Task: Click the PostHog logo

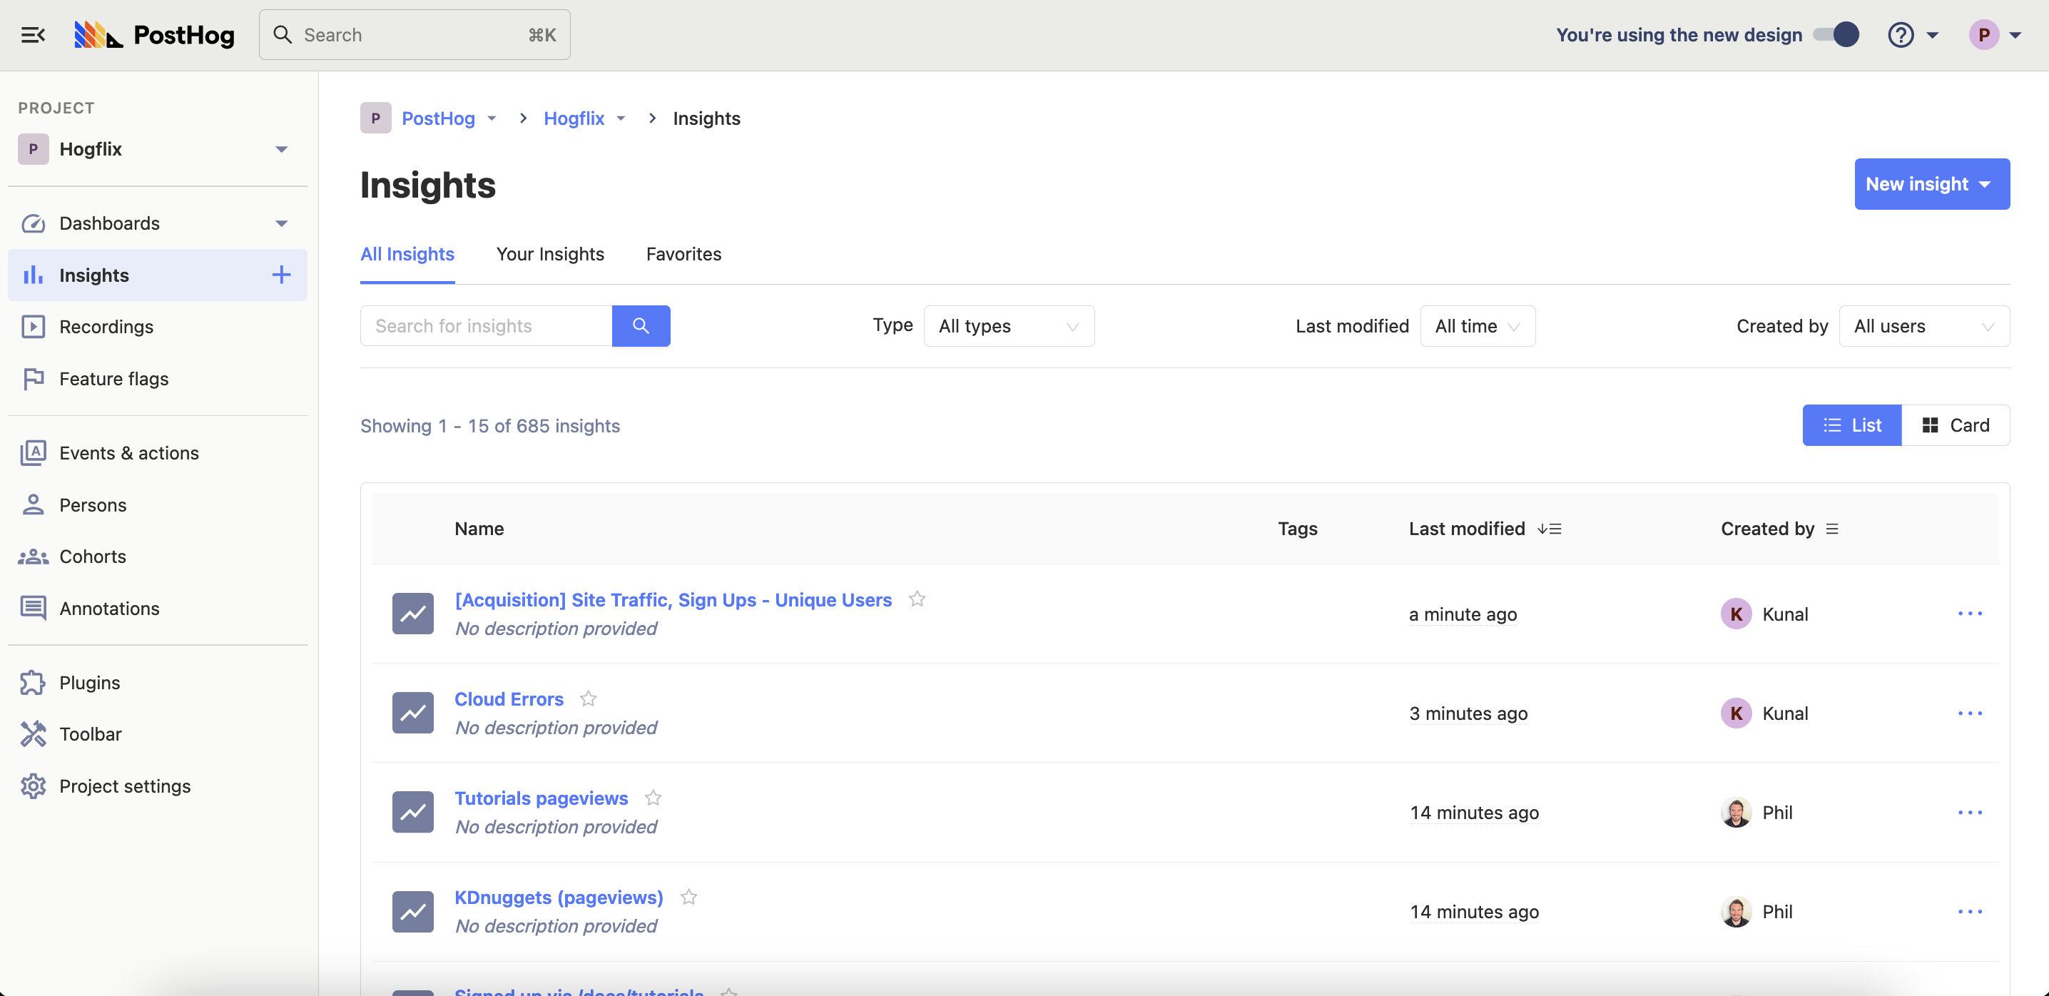Action: point(154,34)
